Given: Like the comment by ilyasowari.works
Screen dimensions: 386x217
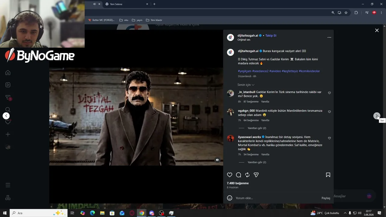Looking at the screenshot, I should click(x=329, y=138).
